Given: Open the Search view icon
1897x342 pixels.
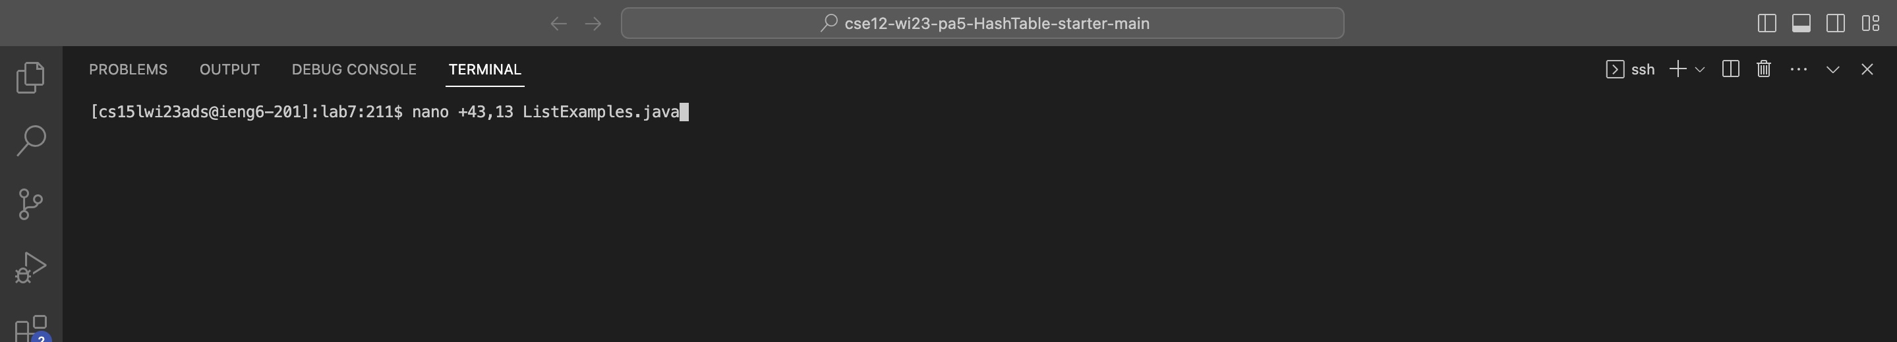Looking at the screenshot, I should click(30, 140).
